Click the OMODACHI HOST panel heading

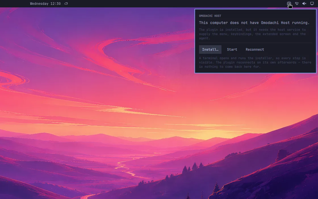210,16
